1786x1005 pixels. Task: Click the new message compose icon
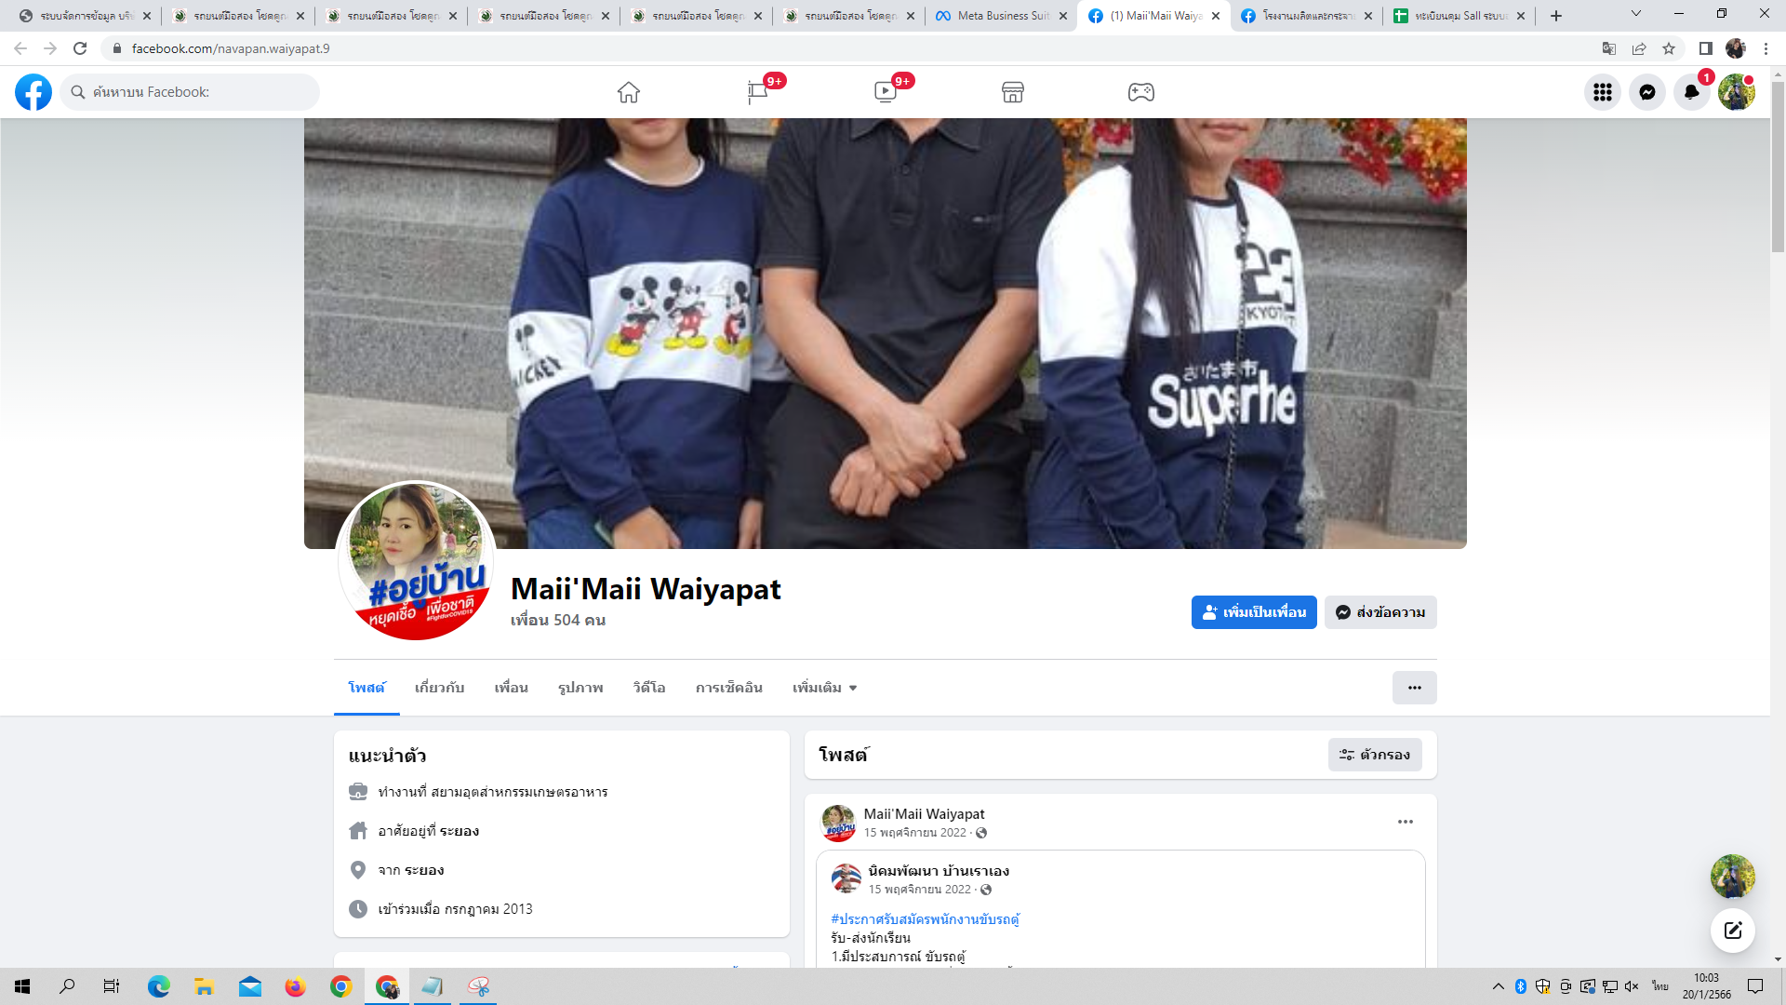tap(1732, 931)
